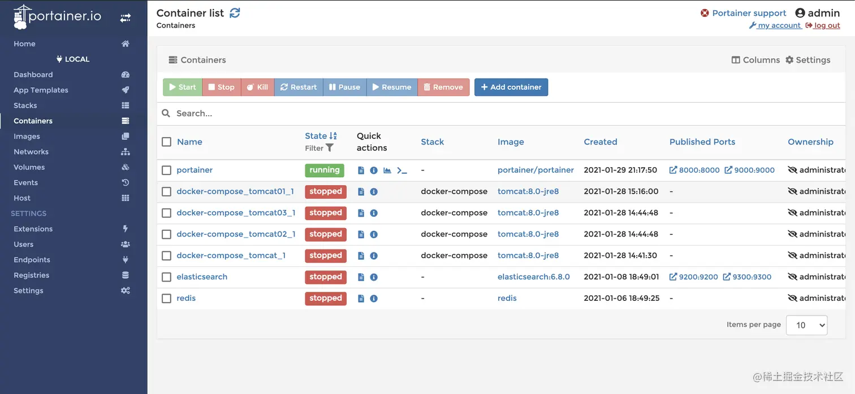Click the log out link

click(x=823, y=25)
